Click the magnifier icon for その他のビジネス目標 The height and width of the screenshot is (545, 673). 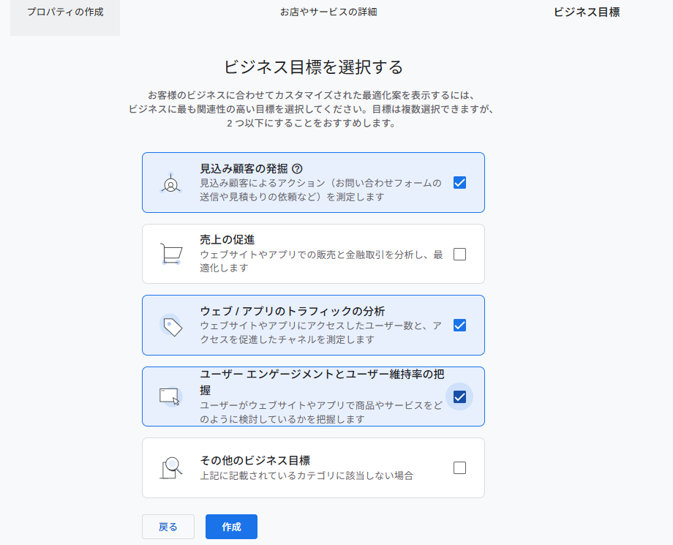pyautogui.click(x=171, y=467)
